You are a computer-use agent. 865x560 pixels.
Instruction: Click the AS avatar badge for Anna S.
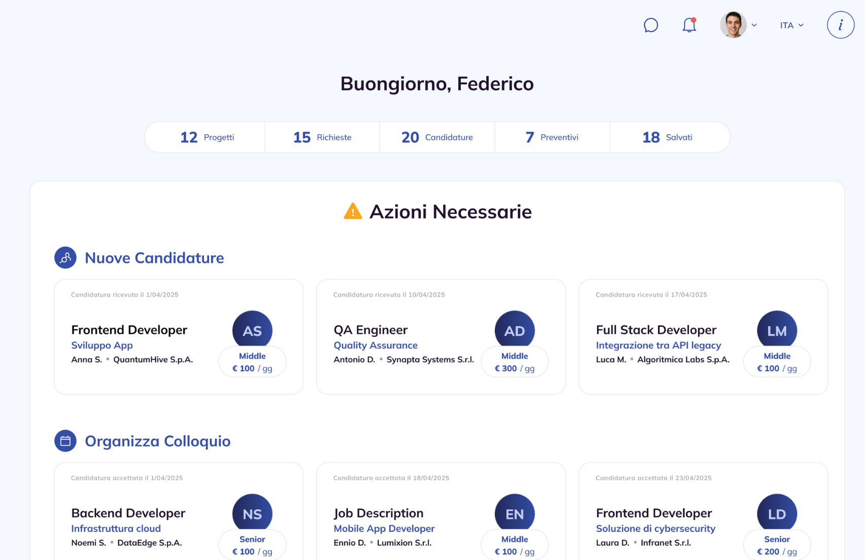[252, 330]
